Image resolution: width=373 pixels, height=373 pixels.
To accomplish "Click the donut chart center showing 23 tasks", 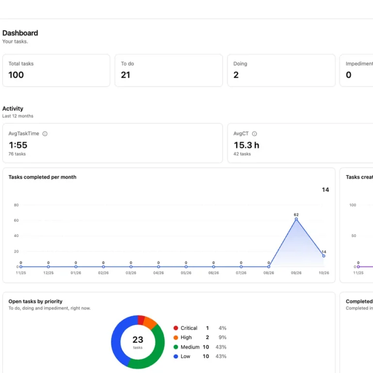I will pyautogui.click(x=138, y=342).
